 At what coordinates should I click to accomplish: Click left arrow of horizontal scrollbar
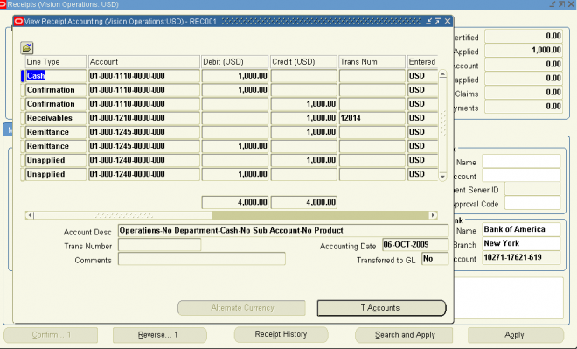31,215
